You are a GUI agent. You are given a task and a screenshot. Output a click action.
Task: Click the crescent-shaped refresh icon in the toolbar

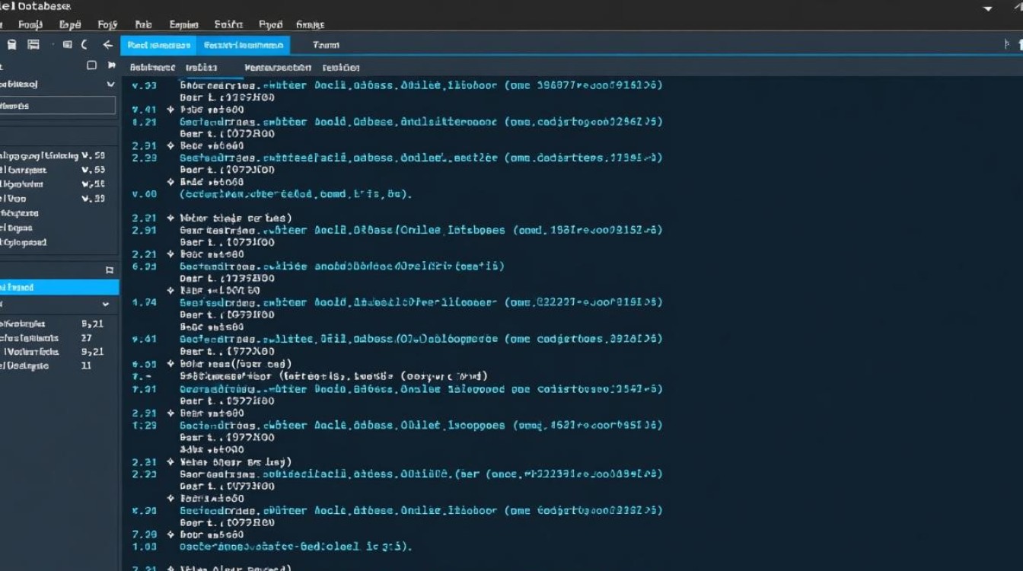coord(84,44)
